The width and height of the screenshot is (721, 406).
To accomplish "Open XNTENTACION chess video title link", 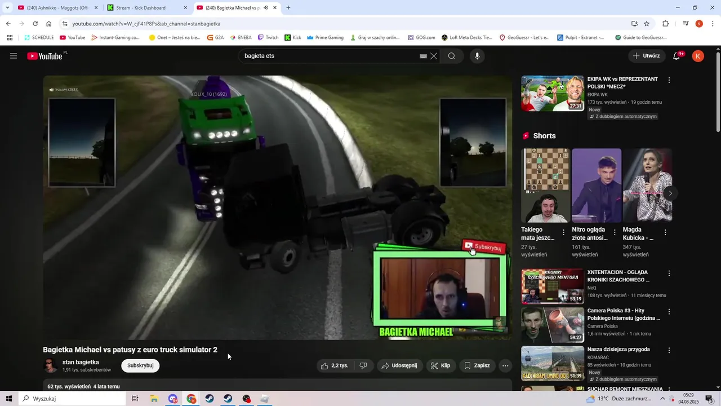I will (618, 276).
